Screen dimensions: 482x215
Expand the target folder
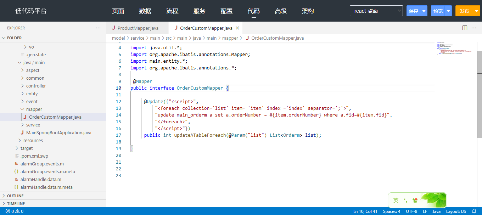[x=17, y=148]
